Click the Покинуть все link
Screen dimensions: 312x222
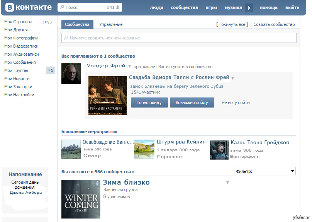pyautogui.click(x=232, y=24)
